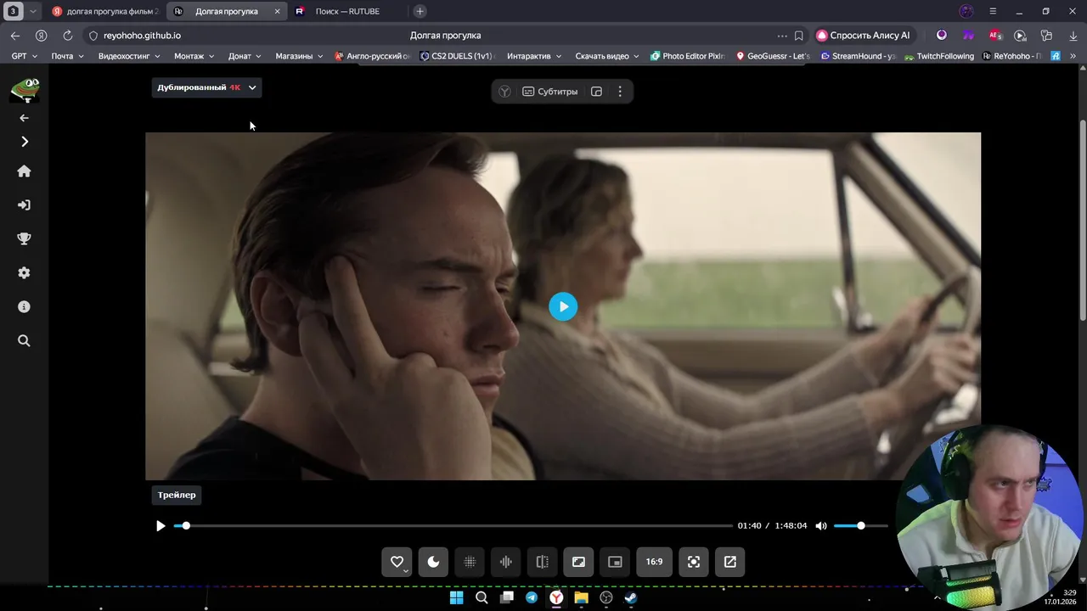Open the home page from the sidebar
This screenshot has height=611, width=1087.
24,171
